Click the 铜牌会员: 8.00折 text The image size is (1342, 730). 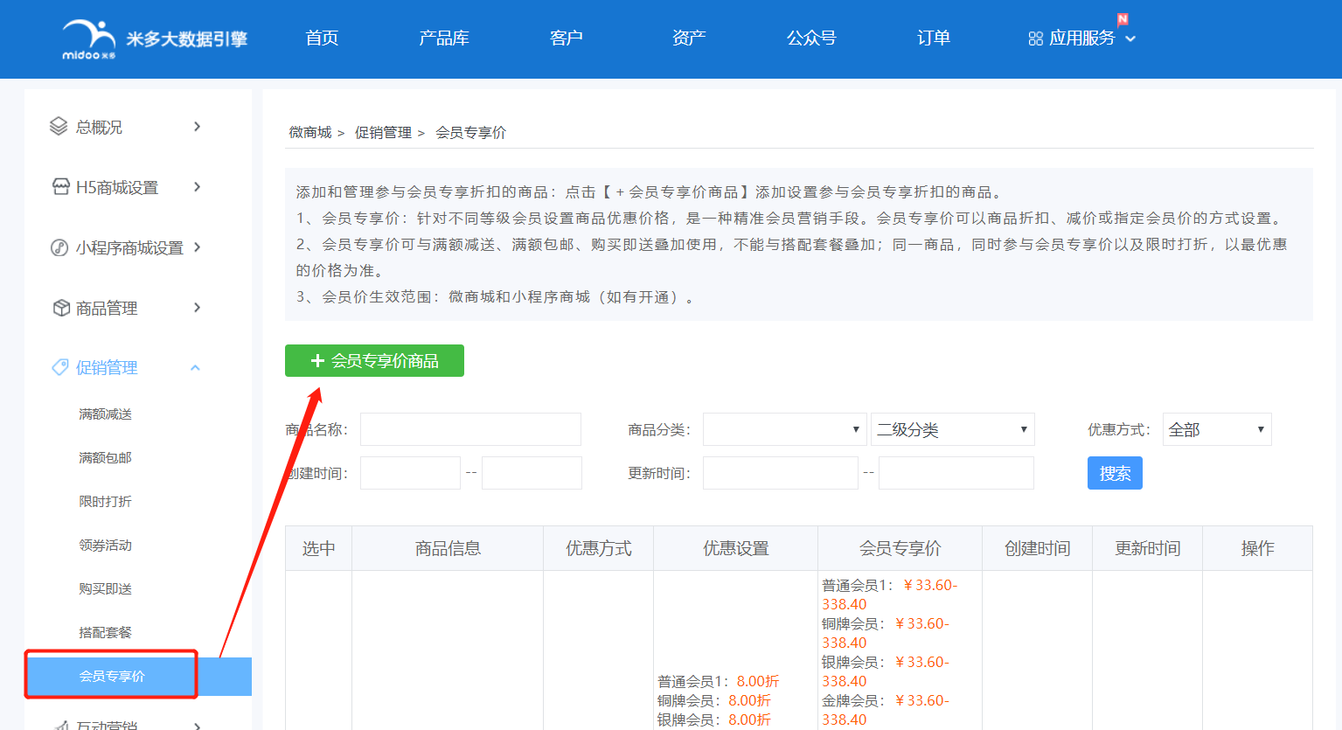click(714, 700)
